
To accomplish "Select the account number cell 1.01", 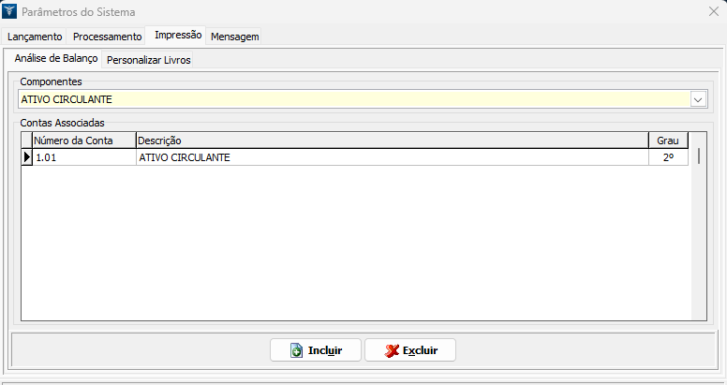I will coord(83,157).
